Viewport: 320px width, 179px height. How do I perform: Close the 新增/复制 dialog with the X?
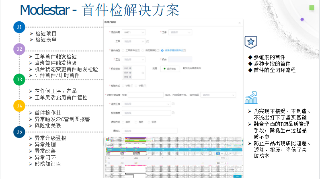coord(239,23)
